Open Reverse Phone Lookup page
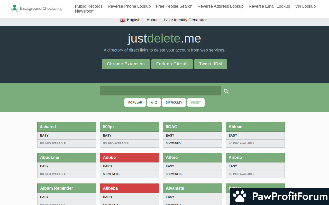This screenshot has width=329, height=205. pos(129,6)
